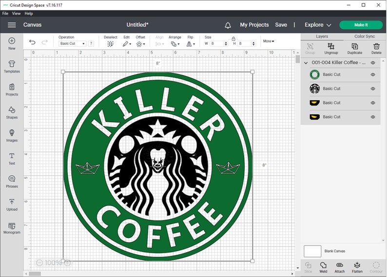Go to My Projects
Image resolution: width=387 pixels, height=277 pixels.
254,25
